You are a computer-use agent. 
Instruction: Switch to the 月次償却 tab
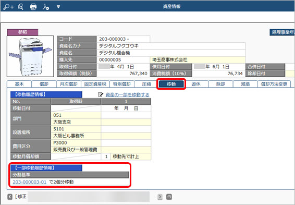point(69,84)
